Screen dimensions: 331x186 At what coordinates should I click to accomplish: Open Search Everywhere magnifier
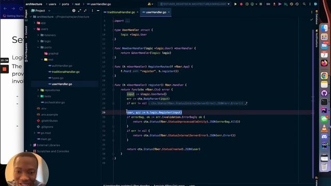pyautogui.click(x=304, y=4)
